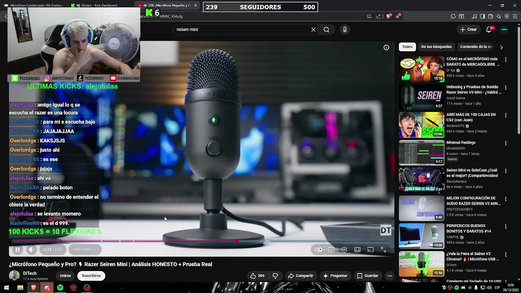Like the video with thumbs up
521x293 pixels.
click(257, 276)
